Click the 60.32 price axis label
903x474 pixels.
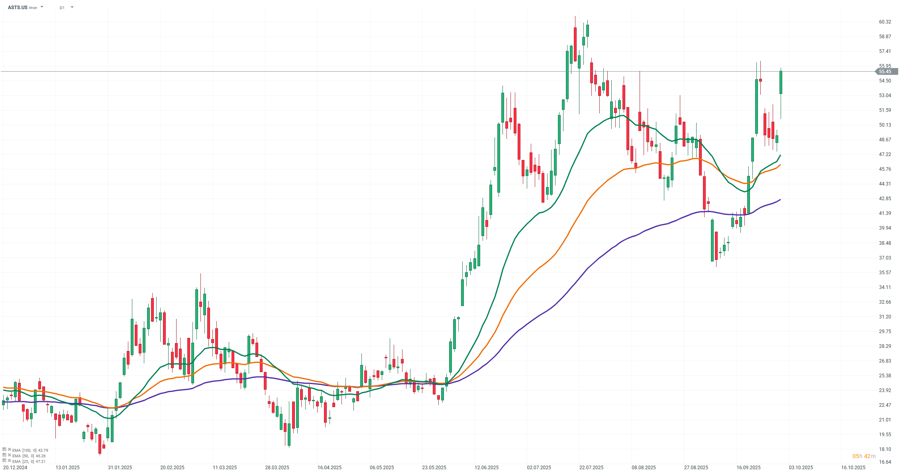point(885,22)
